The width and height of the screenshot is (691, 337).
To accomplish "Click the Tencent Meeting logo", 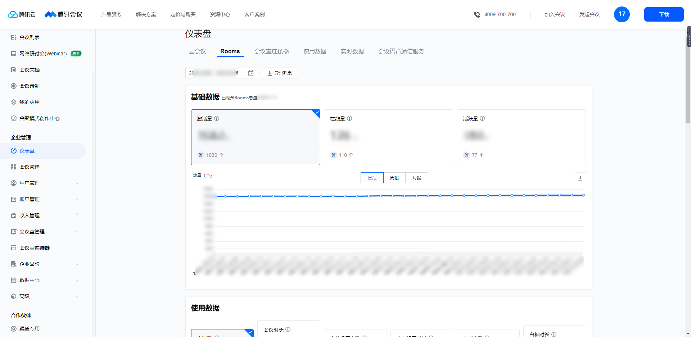I will pyautogui.click(x=63, y=14).
